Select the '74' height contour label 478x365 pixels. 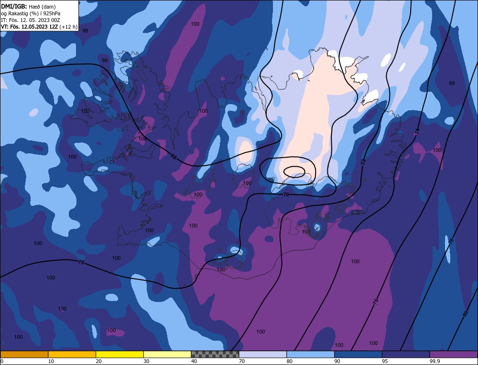point(417,131)
